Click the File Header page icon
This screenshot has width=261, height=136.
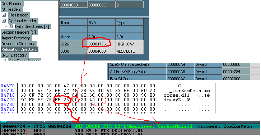tap(4, 15)
